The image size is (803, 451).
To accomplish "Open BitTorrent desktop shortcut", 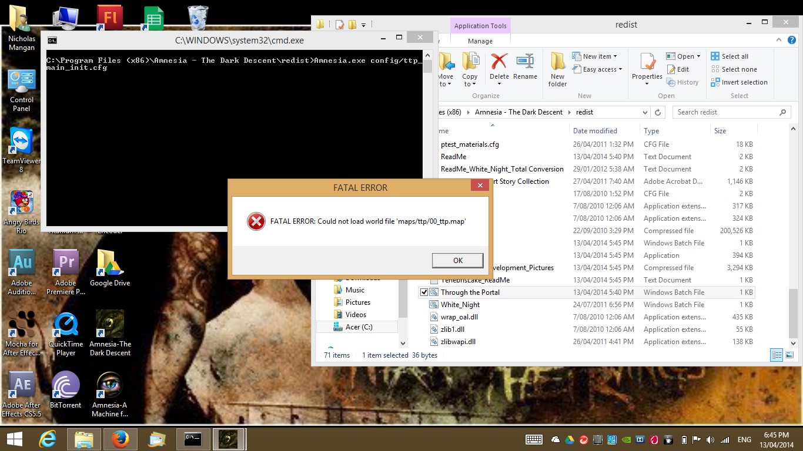I will pyautogui.click(x=66, y=391).
